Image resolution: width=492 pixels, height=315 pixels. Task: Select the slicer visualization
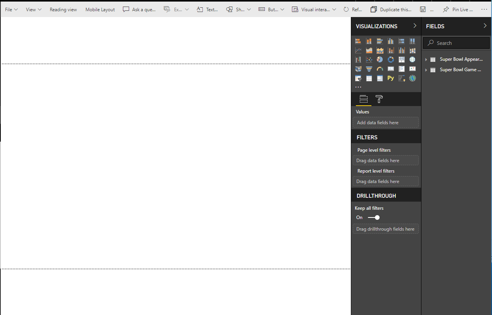[x=358, y=78]
